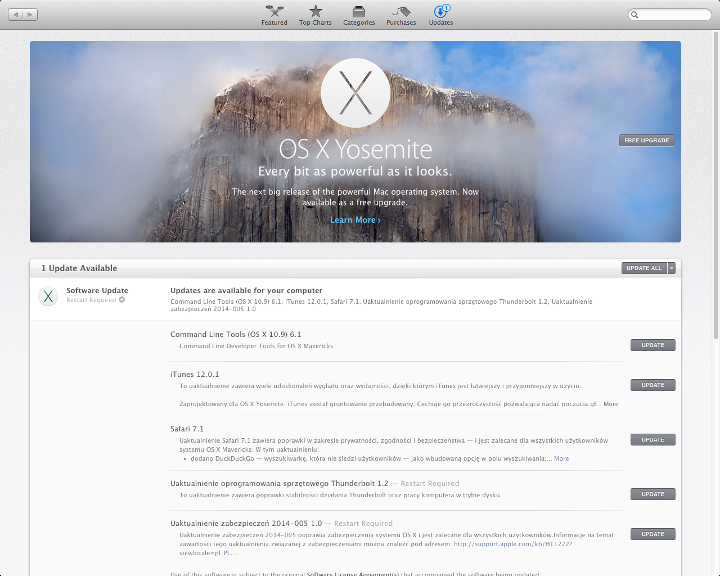The width and height of the screenshot is (720, 576).
Task: Open the support.apple.com HT1222 link
Action: [x=513, y=544]
